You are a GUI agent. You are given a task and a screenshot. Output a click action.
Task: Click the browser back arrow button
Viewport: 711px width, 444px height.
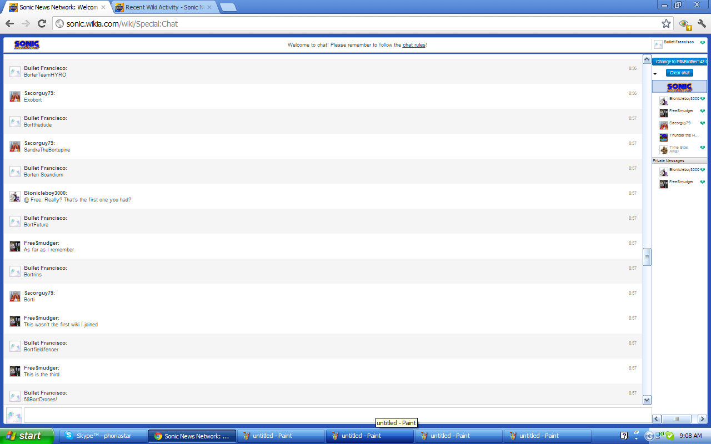click(x=9, y=23)
